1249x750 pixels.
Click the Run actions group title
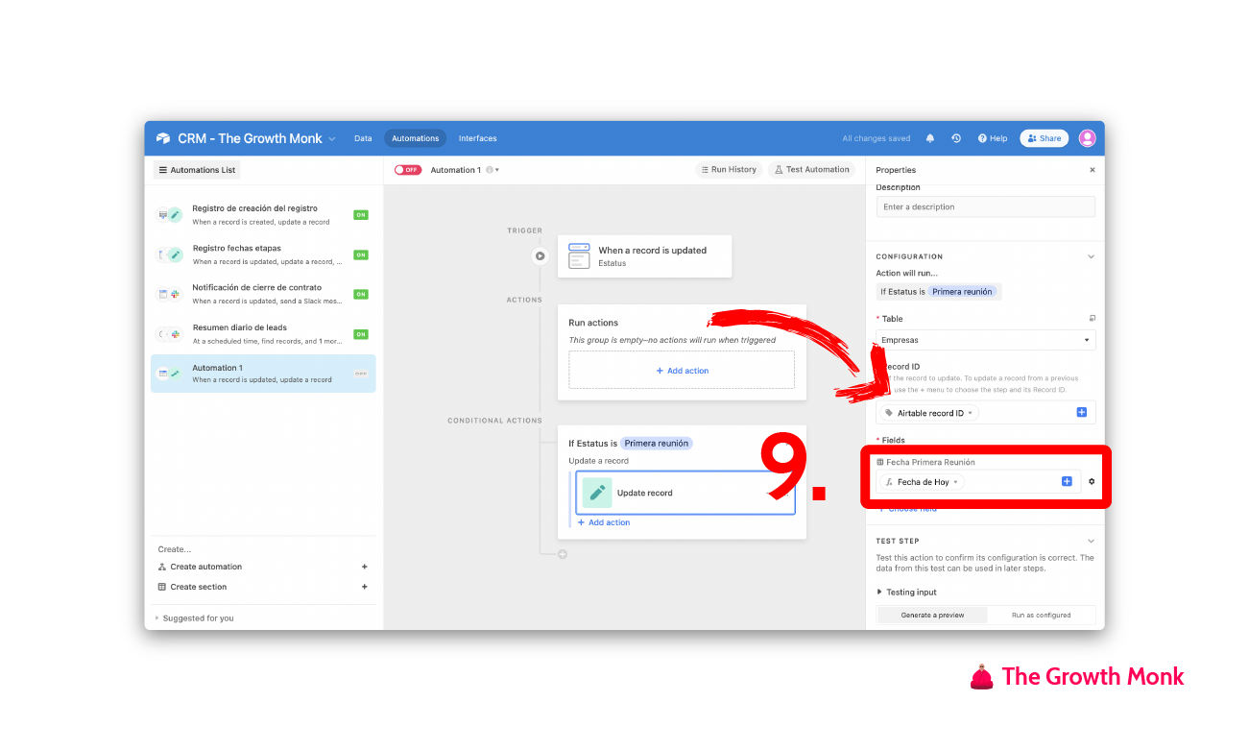[x=593, y=323]
